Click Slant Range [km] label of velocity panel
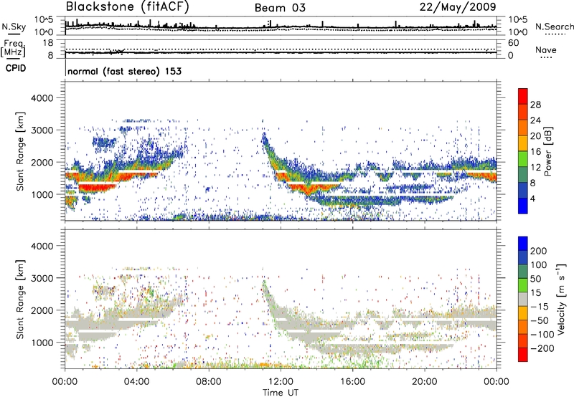Image resolution: width=574 pixels, height=397 pixels. [20, 299]
